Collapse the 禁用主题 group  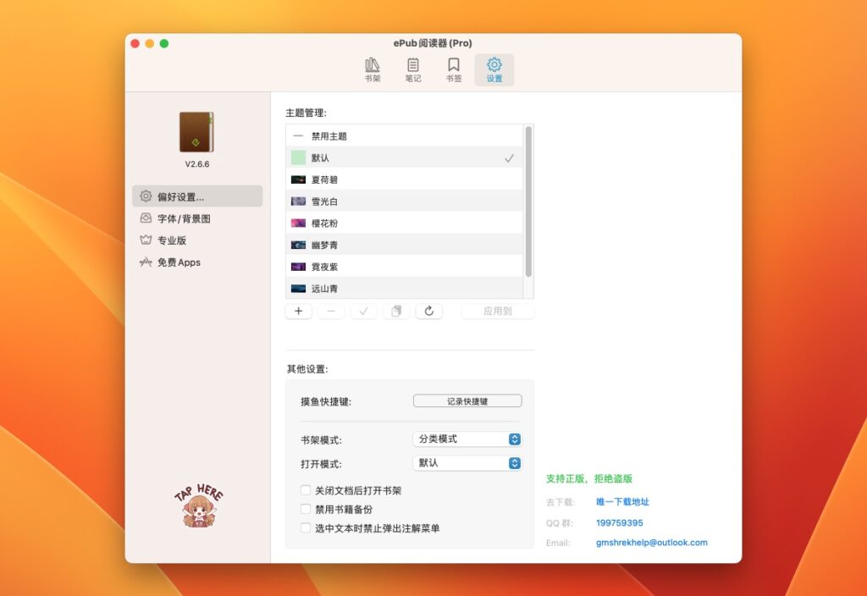click(x=299, y=134)
